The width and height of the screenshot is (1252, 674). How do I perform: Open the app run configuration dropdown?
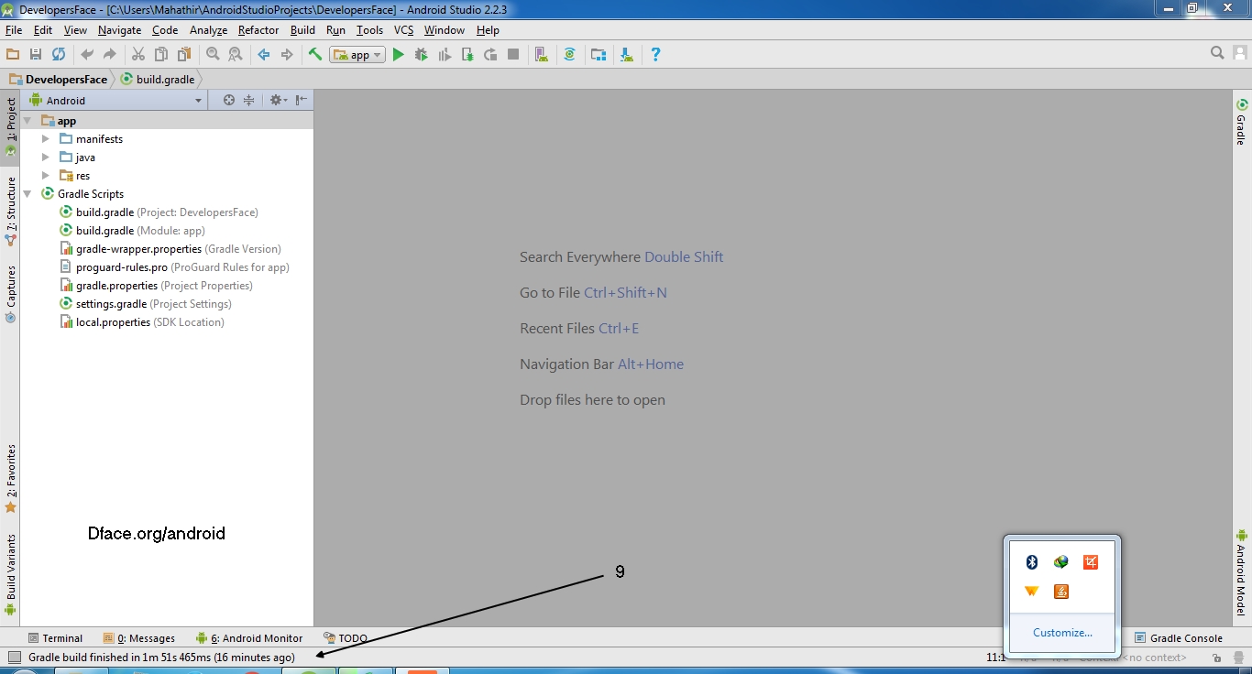click(357, 55)
